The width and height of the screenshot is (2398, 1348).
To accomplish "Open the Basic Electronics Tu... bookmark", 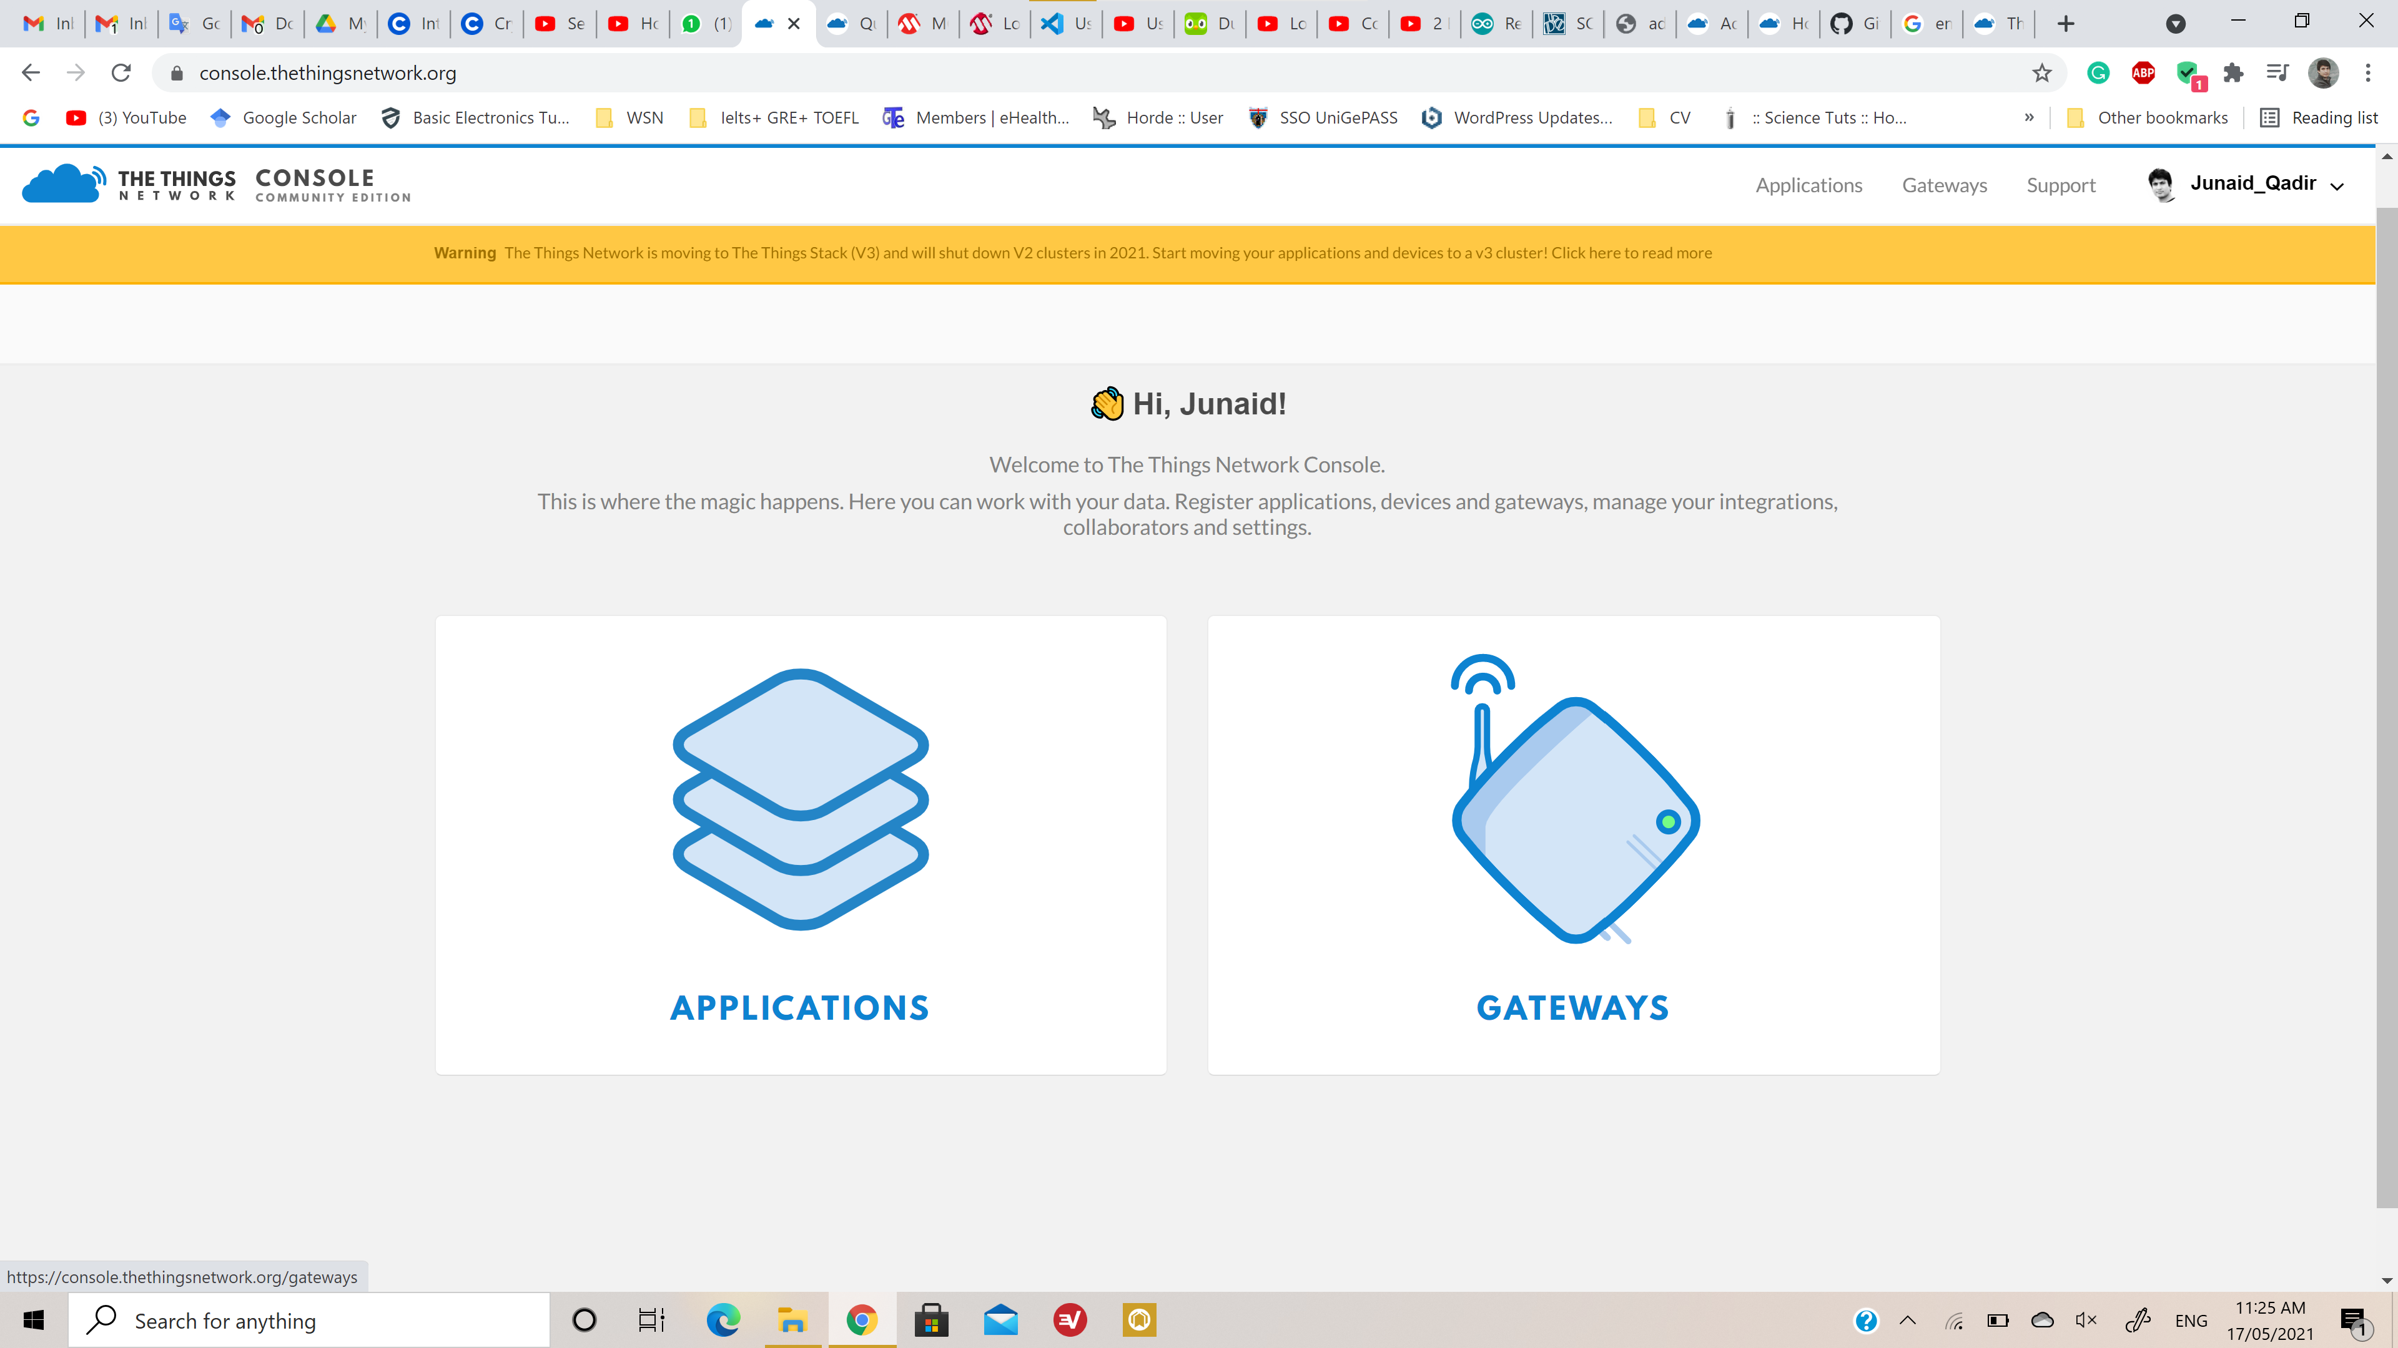I will [476, 117].
